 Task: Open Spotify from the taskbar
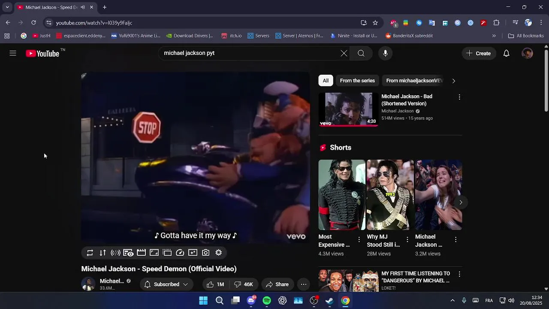point(267,301)
